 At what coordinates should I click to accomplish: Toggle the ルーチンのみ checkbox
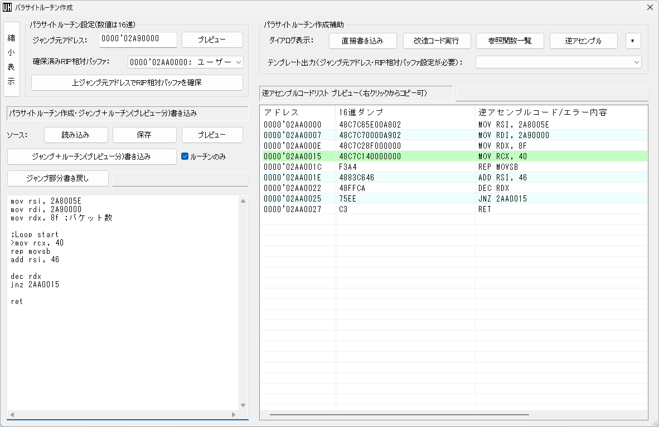(x=186, y=156)
